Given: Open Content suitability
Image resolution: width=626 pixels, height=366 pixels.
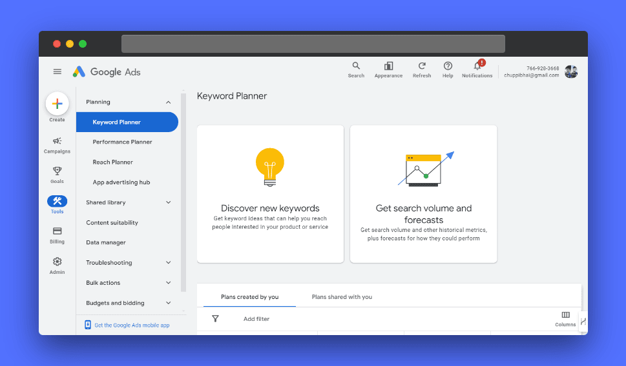Looking at the screenshot, I should [112, 222].
